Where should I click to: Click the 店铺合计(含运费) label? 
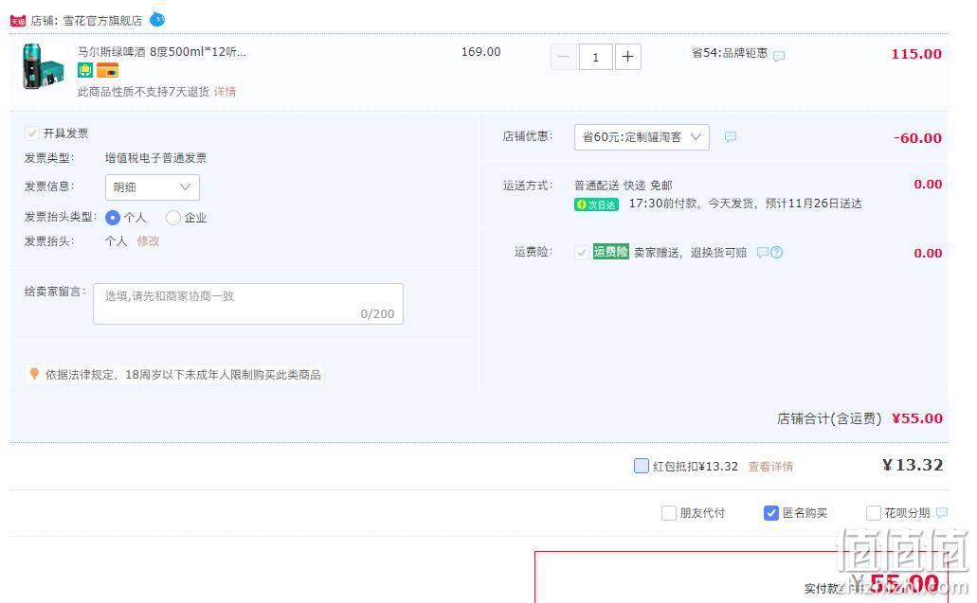click(x=829, y=418)
